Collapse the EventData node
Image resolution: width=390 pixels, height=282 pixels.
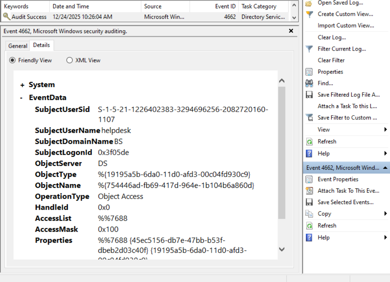click(x=22, y=98)
